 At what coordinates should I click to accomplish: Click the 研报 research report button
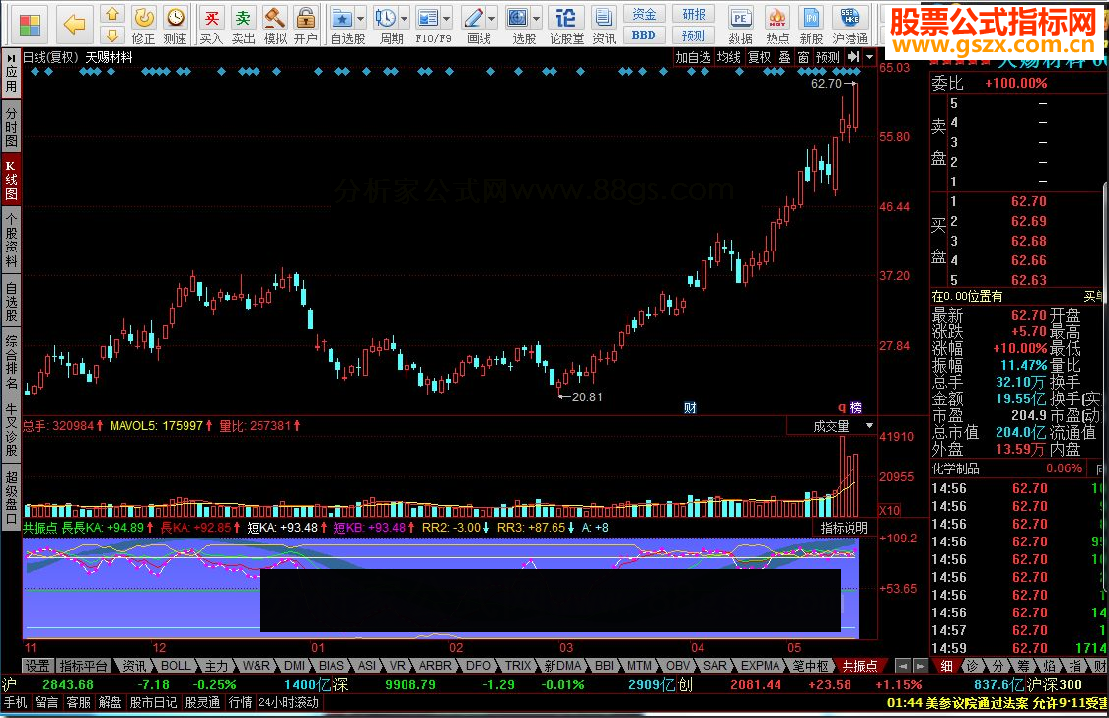point(694,14)
